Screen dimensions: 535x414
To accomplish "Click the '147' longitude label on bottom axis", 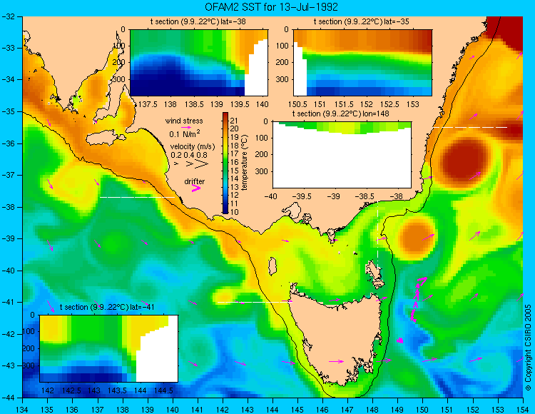I will click(347, 409).
